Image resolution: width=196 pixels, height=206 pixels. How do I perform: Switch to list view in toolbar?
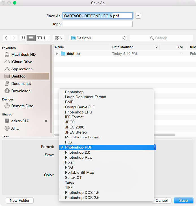[x=31, y=38]
